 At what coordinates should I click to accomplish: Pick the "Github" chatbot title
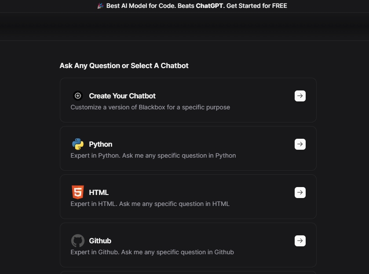[x=100, y=241]
